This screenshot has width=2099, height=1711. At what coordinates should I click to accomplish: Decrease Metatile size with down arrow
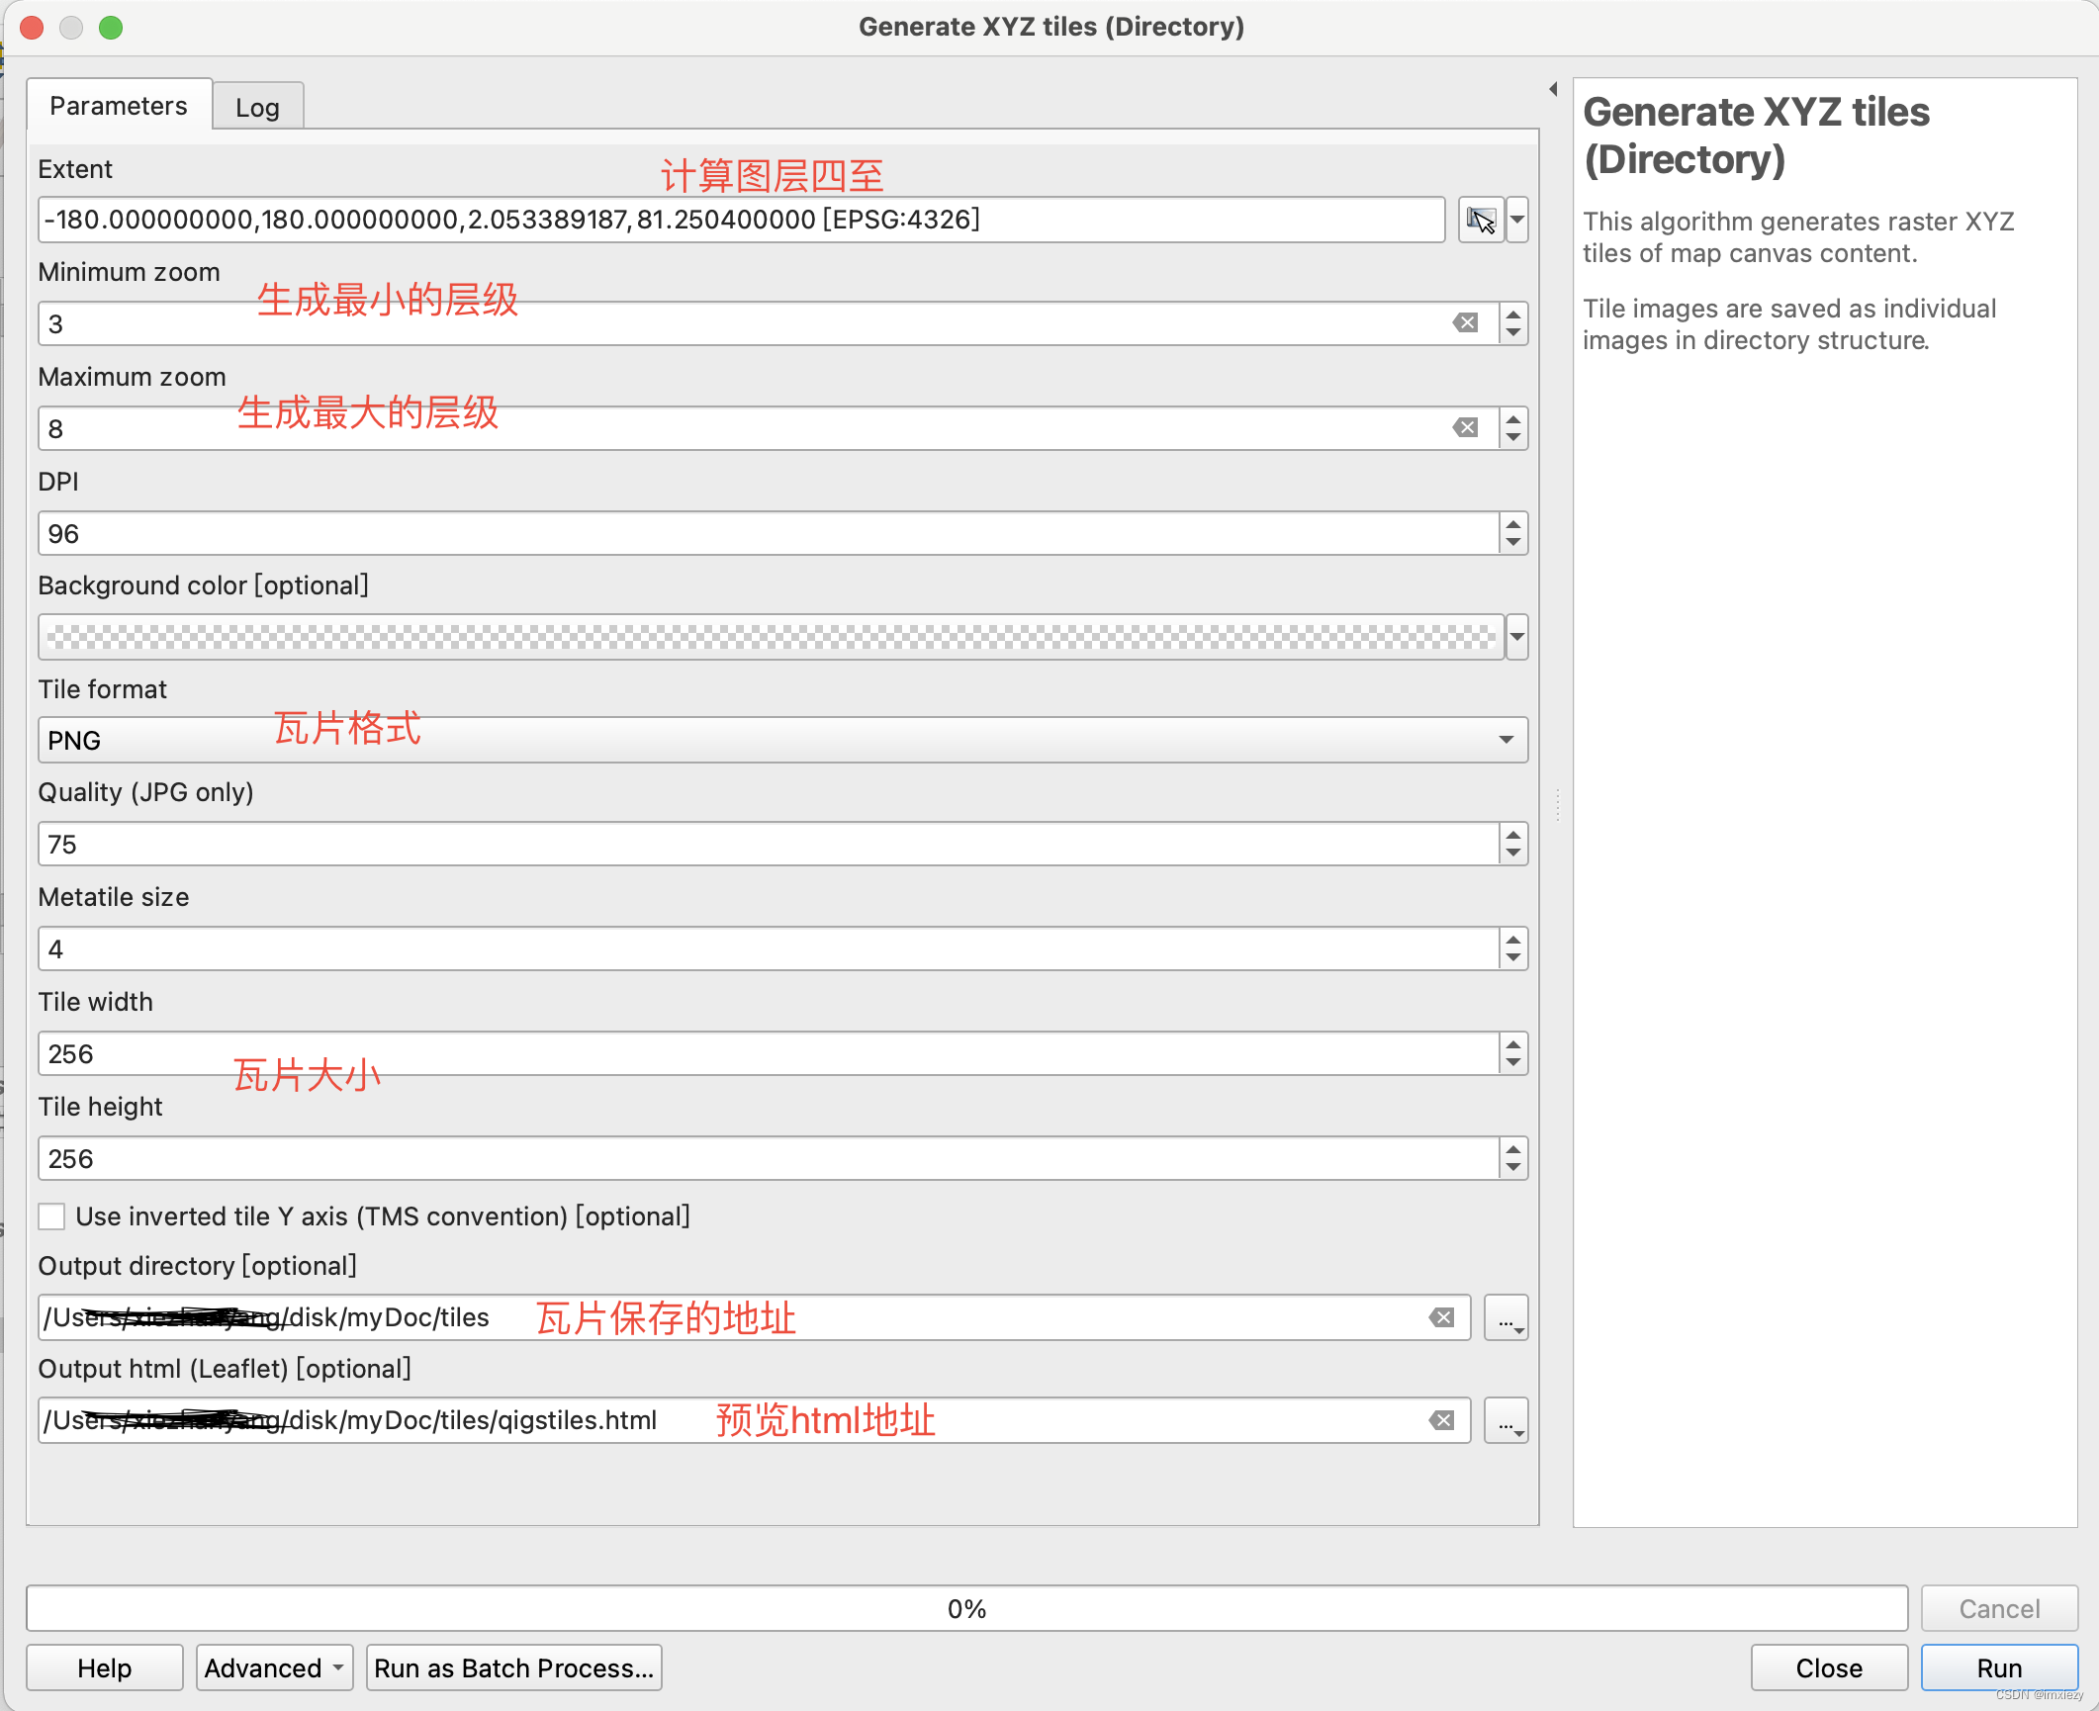pyautogui.click(x=1513, y=958)
